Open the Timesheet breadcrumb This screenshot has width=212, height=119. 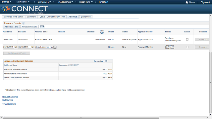click(103, 2)
